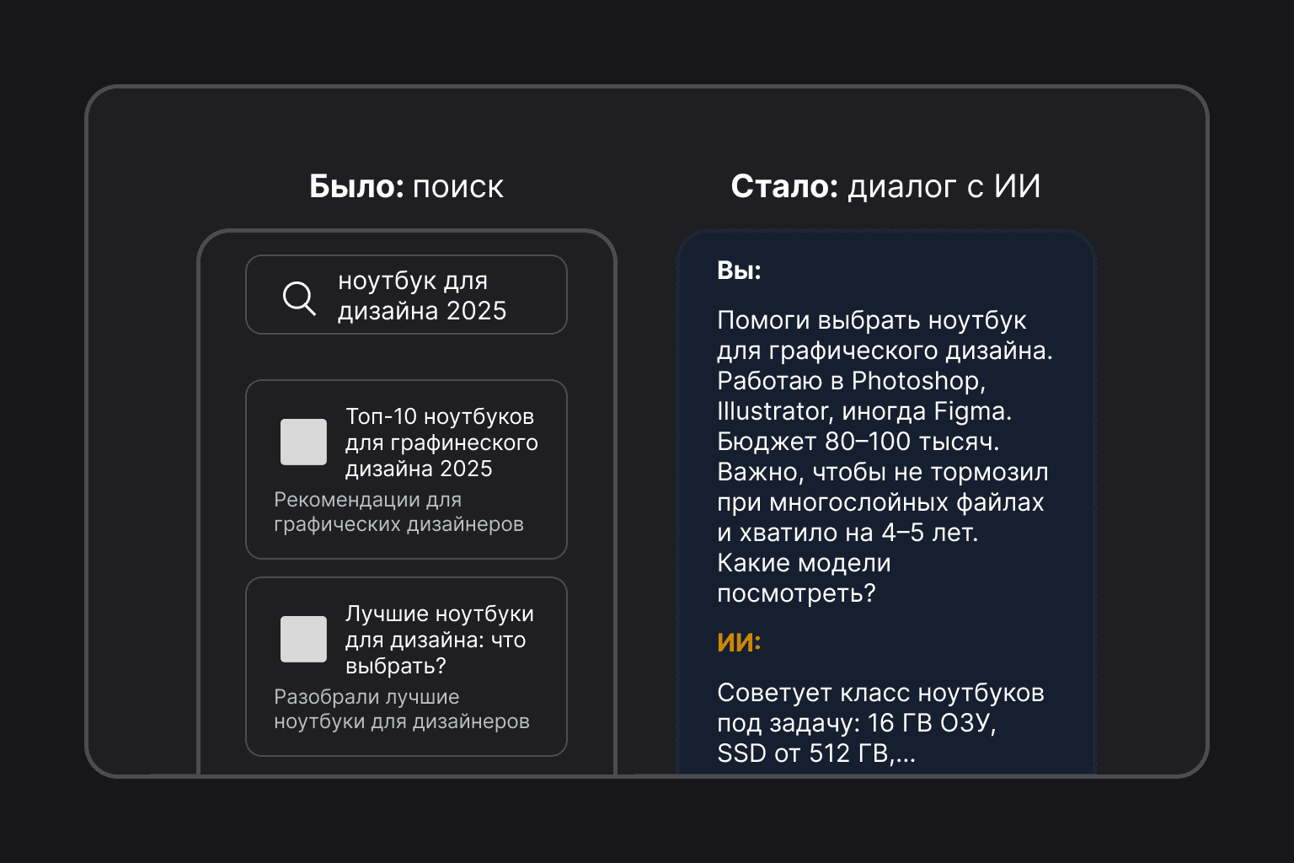Click the AI reply starting with "Советует класс ноутбуков"
Screen dimensions: 1294x863
pyautogui.click(x=880, y=694)
